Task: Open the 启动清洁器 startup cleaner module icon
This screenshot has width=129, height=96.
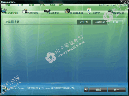Action: (4, 11)
